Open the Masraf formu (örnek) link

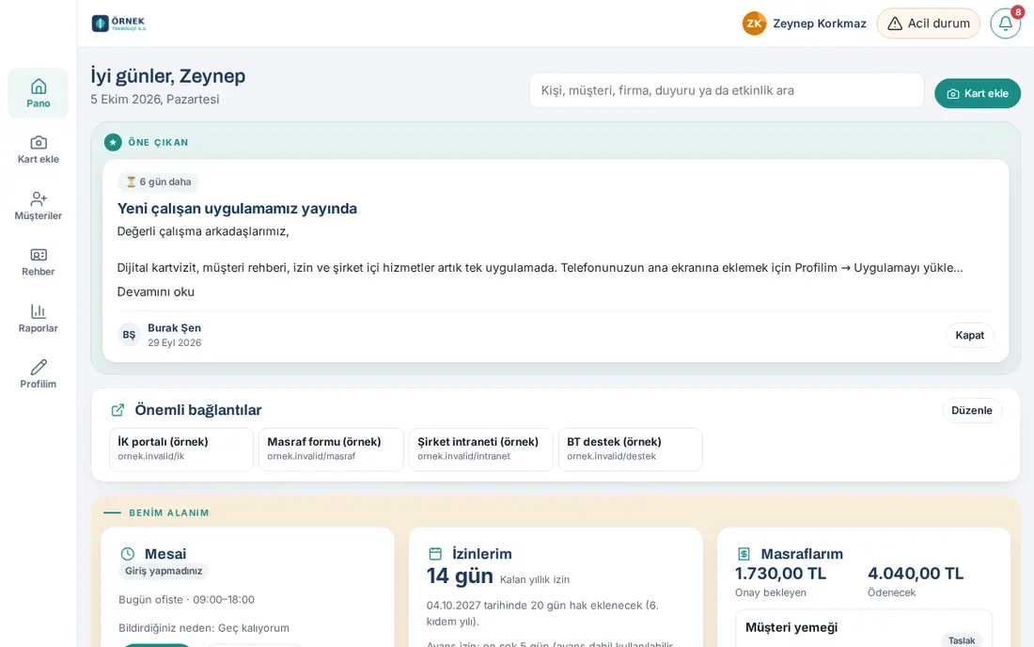click(331, 450)
